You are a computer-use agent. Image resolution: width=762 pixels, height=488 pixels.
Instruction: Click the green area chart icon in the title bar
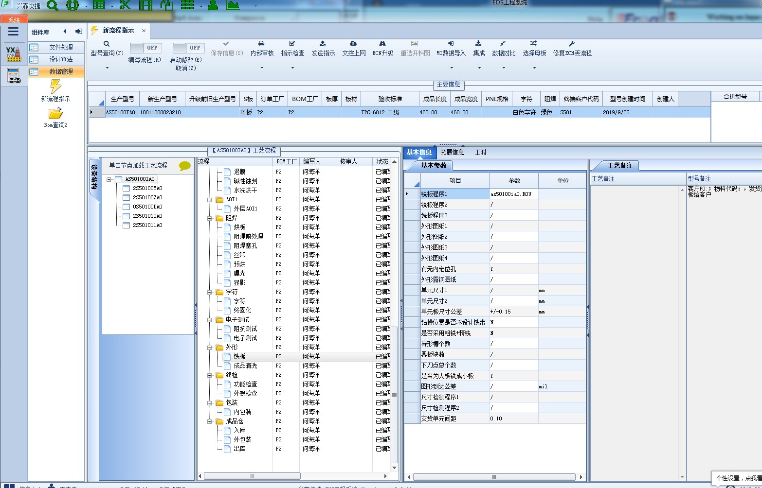233,5
